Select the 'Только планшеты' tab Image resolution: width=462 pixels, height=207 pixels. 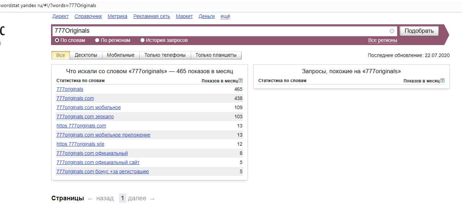[x=216, y=55]
